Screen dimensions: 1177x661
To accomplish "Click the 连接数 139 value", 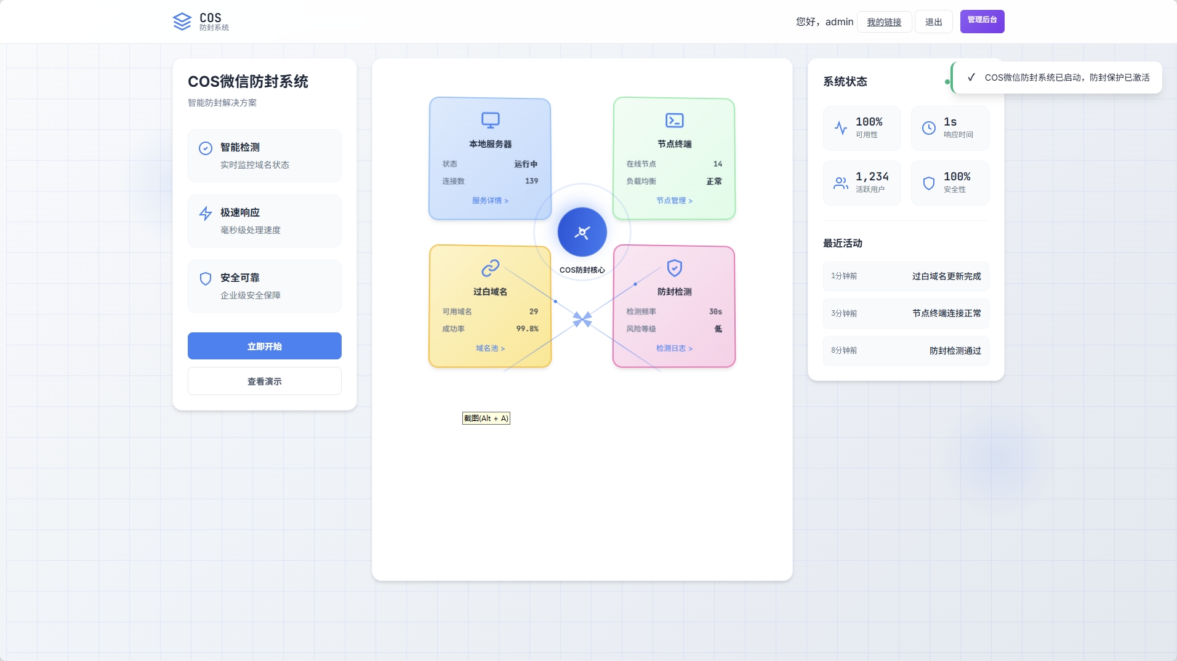I will coord(532,181).
